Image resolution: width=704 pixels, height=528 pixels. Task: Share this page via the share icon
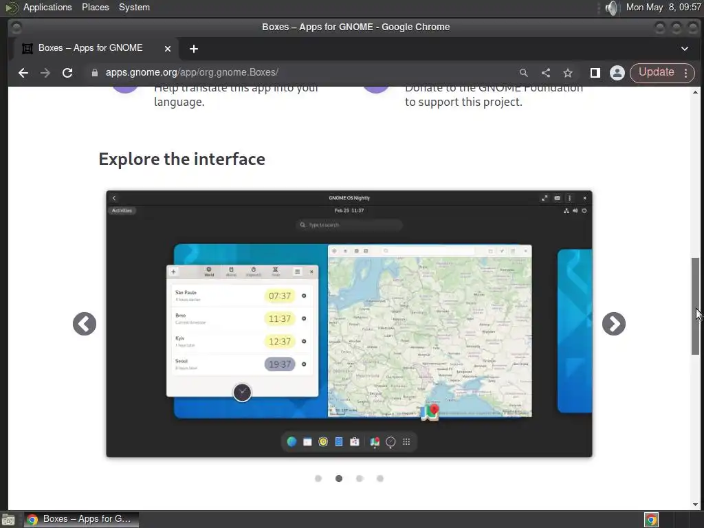(x=545, y=73)
